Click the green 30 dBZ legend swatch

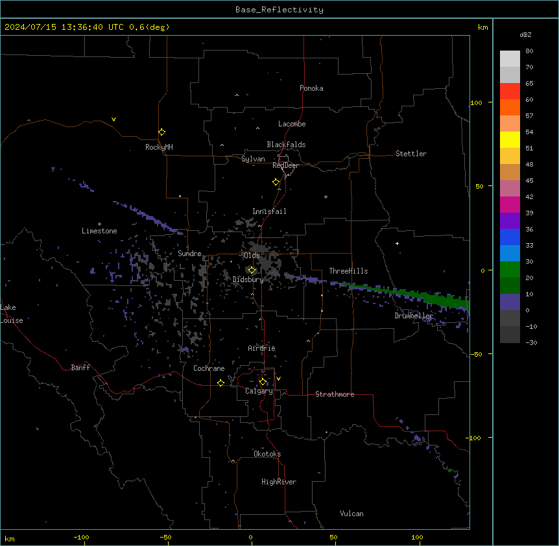(510, 270)
